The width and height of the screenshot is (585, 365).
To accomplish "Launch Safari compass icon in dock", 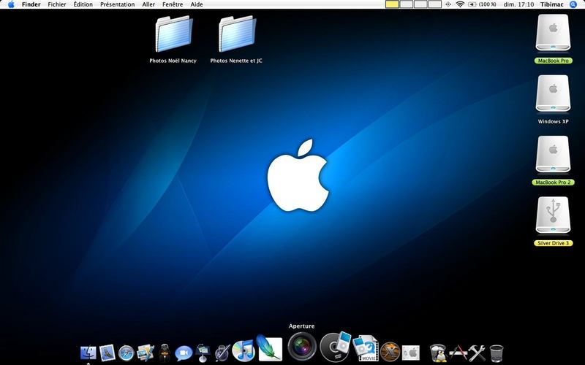I will [x=126, y=353].
